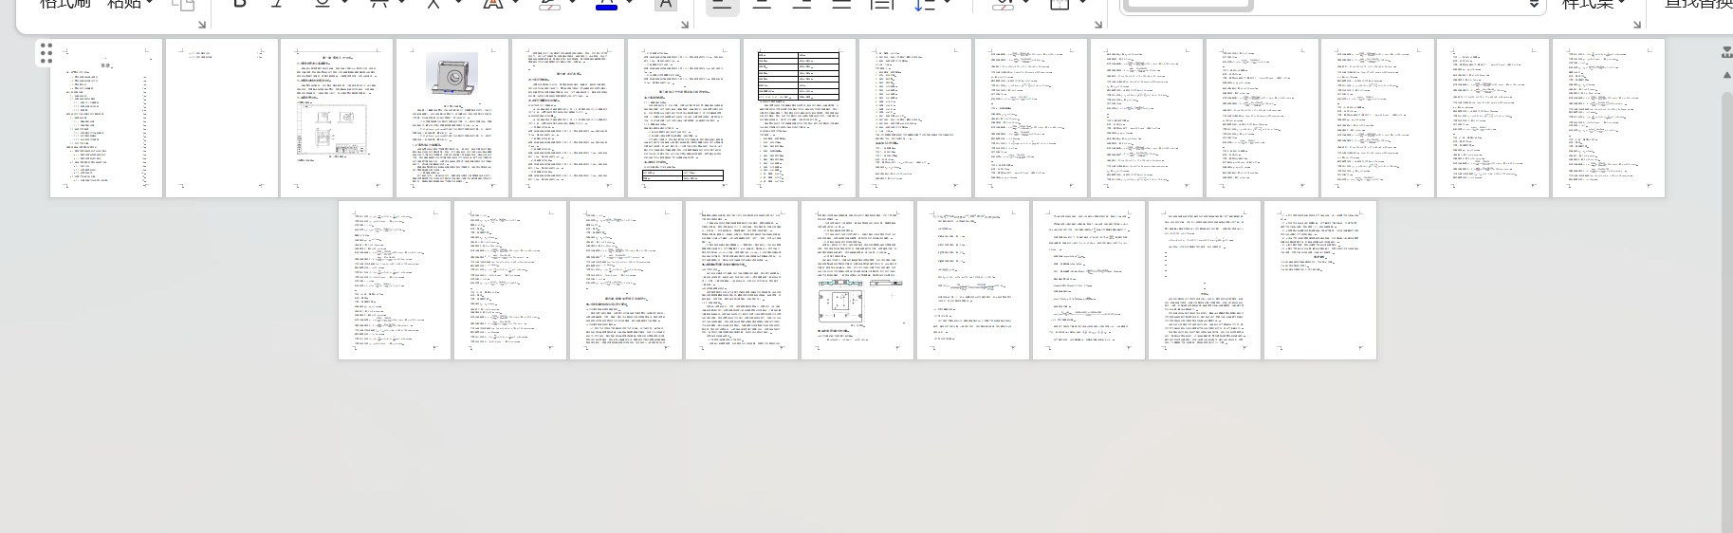Select the table of contents page thumbnail
The width and height of the screenshot is (1733, 533).
[105, 118]
